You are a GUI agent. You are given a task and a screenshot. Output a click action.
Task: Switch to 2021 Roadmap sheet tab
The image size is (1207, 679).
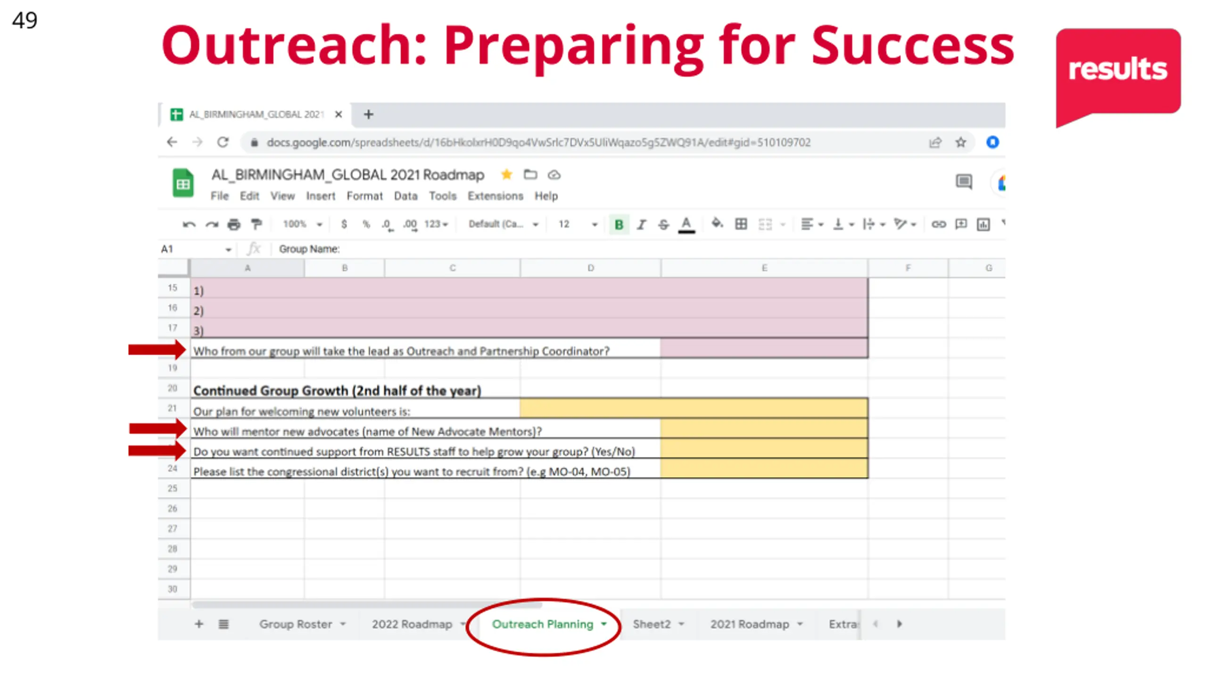756,624
